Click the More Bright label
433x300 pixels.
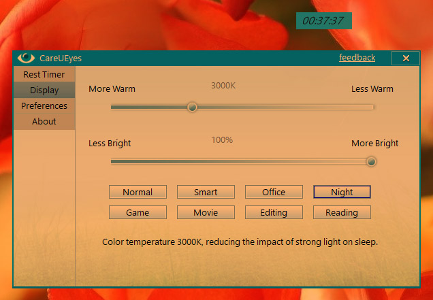[x=374, y=144]
